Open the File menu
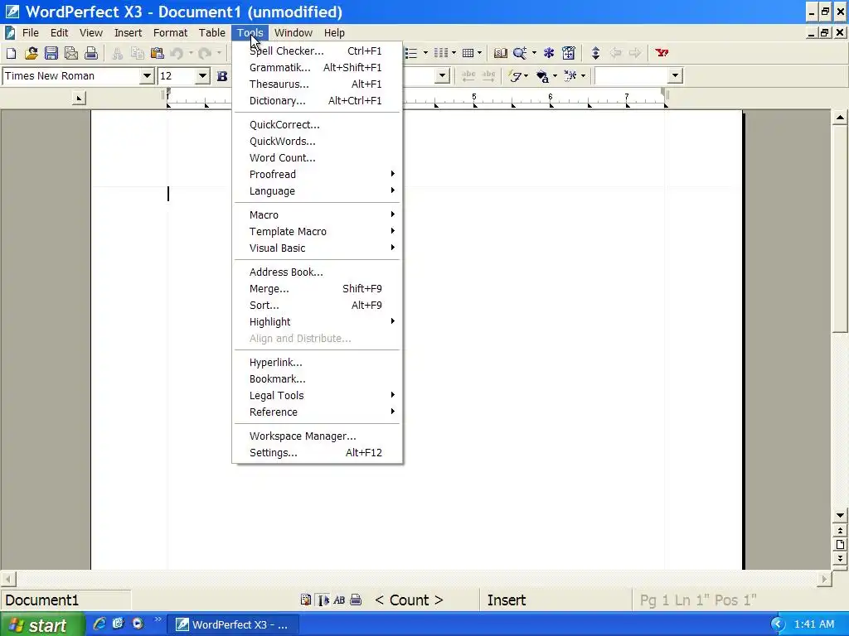Image resolution: width=849 pixels, height=636 pixels. (x=31, y=33)
